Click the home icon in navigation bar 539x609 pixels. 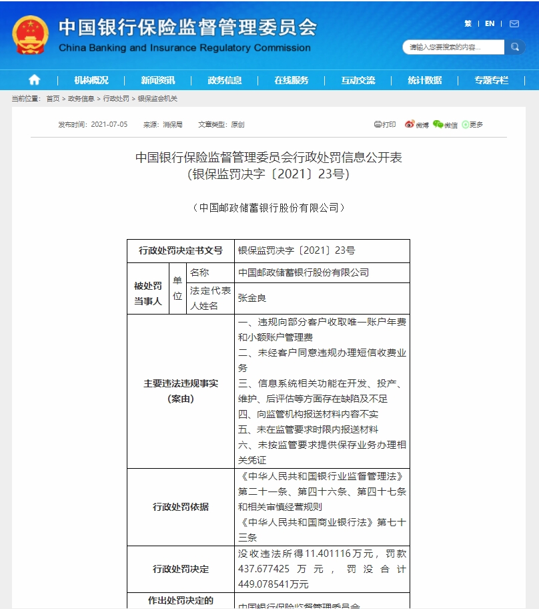click(x=34, y=80)
